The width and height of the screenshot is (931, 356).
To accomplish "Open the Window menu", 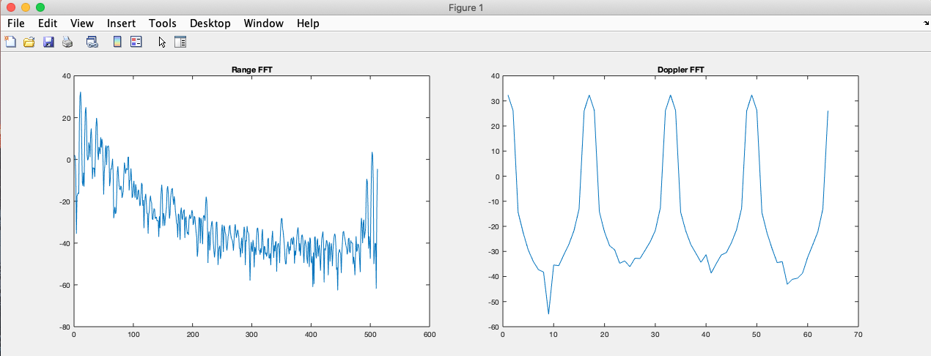I will [264, 23].
